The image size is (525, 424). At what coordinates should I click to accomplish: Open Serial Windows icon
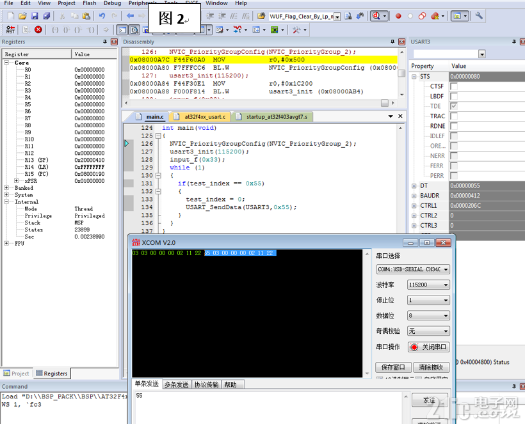[220, 30]
